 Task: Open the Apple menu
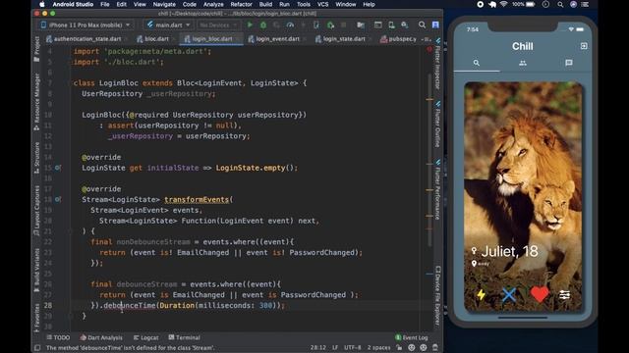click(41, 4)
